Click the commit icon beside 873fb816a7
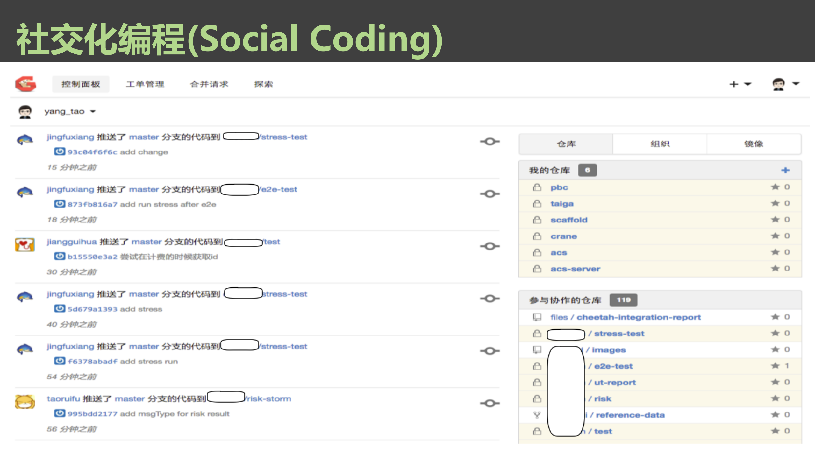This screenshot has width=815, height=458. click(60, 204)
